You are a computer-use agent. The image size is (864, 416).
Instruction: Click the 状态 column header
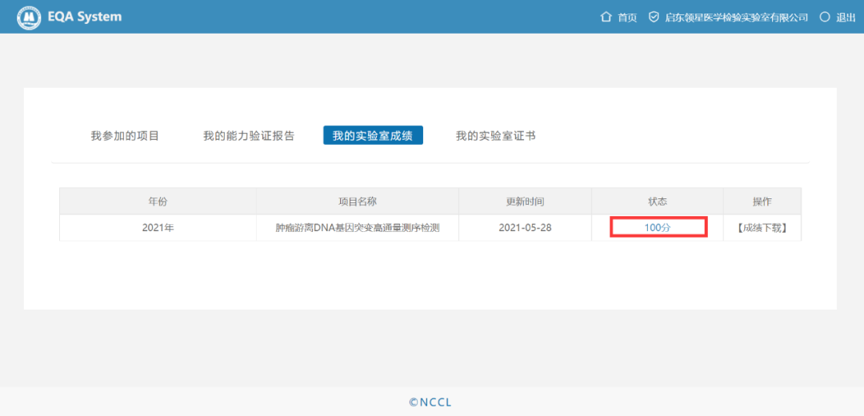tap(657, 202)
